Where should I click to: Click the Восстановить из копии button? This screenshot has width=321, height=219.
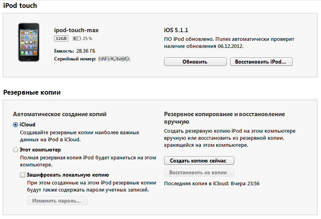tap(199, 172)
